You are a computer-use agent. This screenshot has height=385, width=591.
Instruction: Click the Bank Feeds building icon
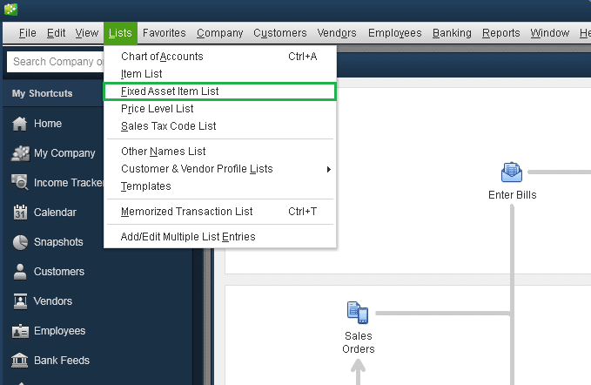pos(20,361)
